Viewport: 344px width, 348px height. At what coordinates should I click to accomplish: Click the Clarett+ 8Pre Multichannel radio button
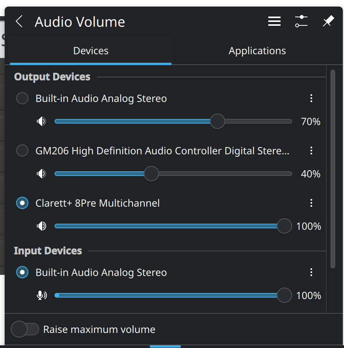pyautogui.click(x=22, y=203)
